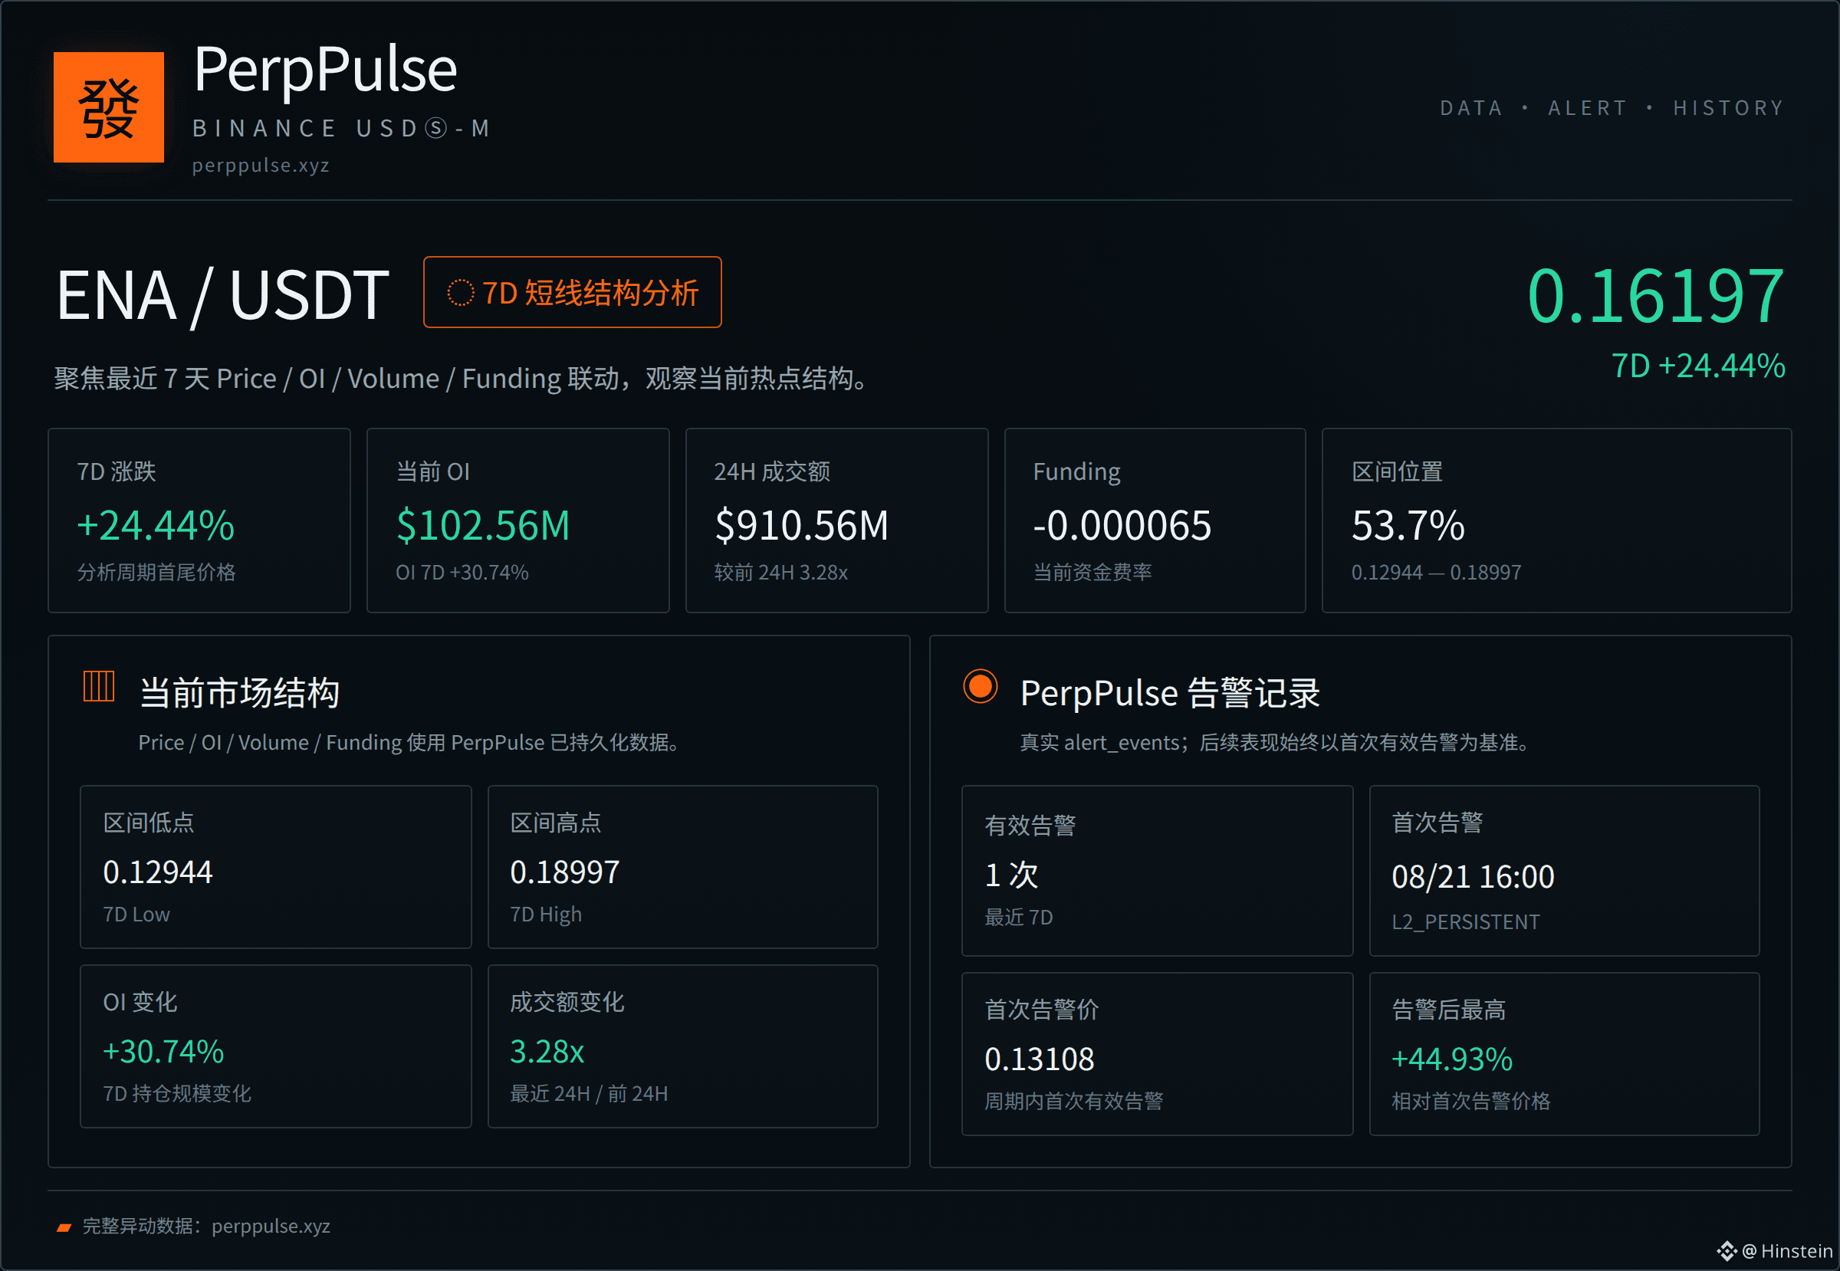1840x1271 pixels.
Task: Click the 成交额变化 label
Action: 567,1001
